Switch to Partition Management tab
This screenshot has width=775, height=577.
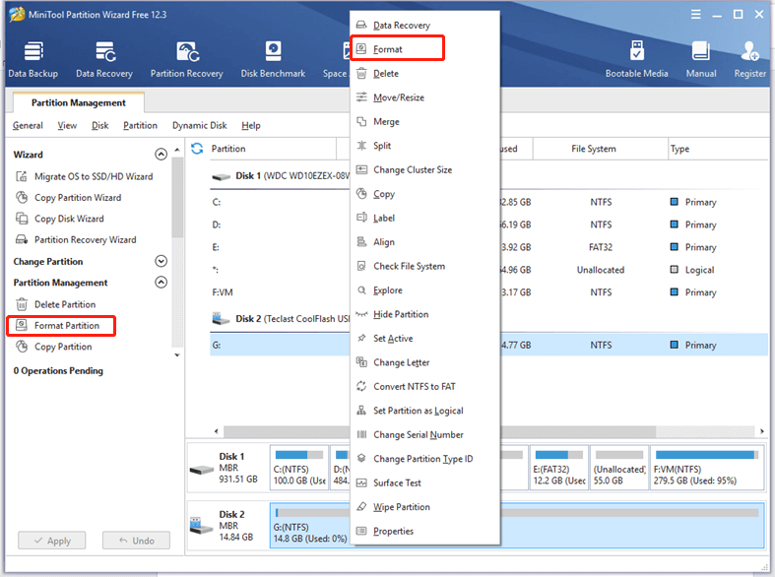point(79,102)
